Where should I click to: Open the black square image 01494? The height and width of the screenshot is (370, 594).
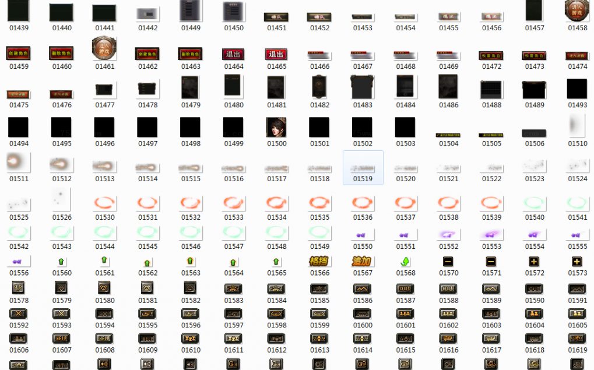(19, 127)
